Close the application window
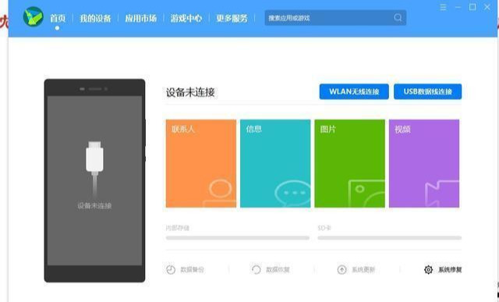This screenshot has width=499, height=302. [x=487, y=7]
